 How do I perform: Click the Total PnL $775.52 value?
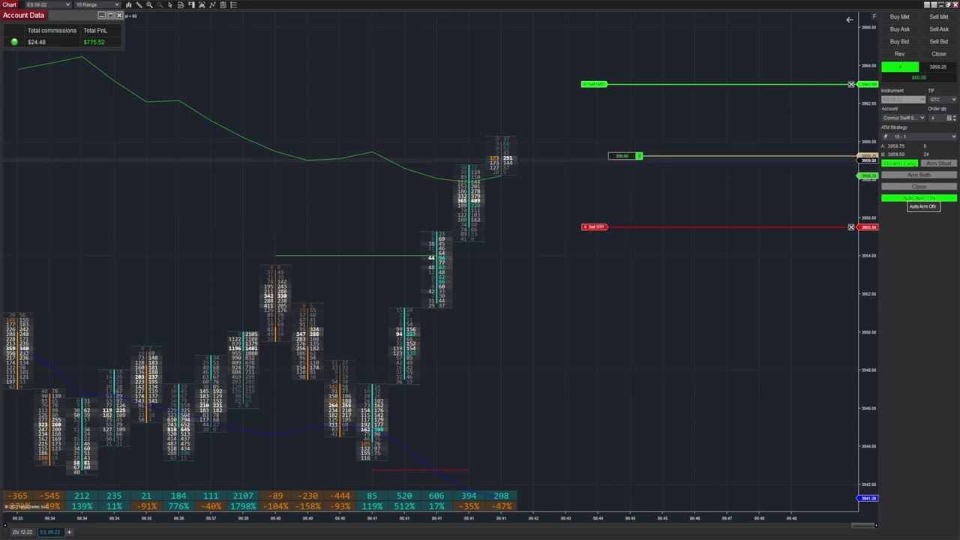[x=94, y=42]
